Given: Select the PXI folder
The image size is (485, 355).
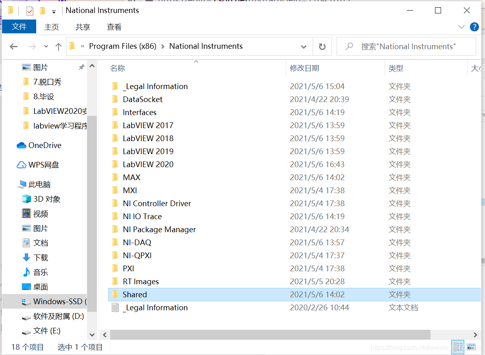Looking at the screenshot, I should point(128,268).
